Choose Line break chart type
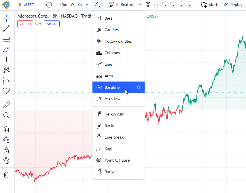Screen dimensions: 246x193 tap(118, 137)
